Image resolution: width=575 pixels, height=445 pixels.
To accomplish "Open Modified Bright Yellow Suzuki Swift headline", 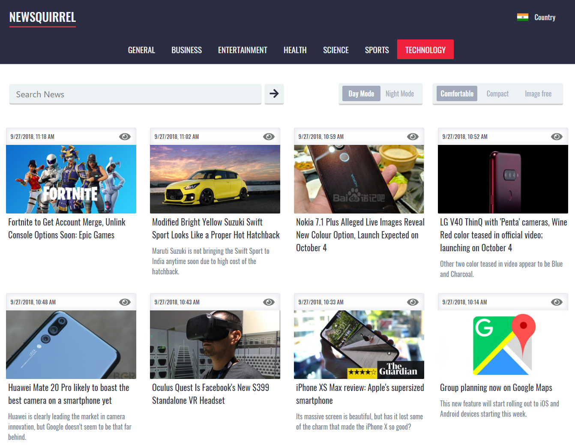I will click(216, 229).
